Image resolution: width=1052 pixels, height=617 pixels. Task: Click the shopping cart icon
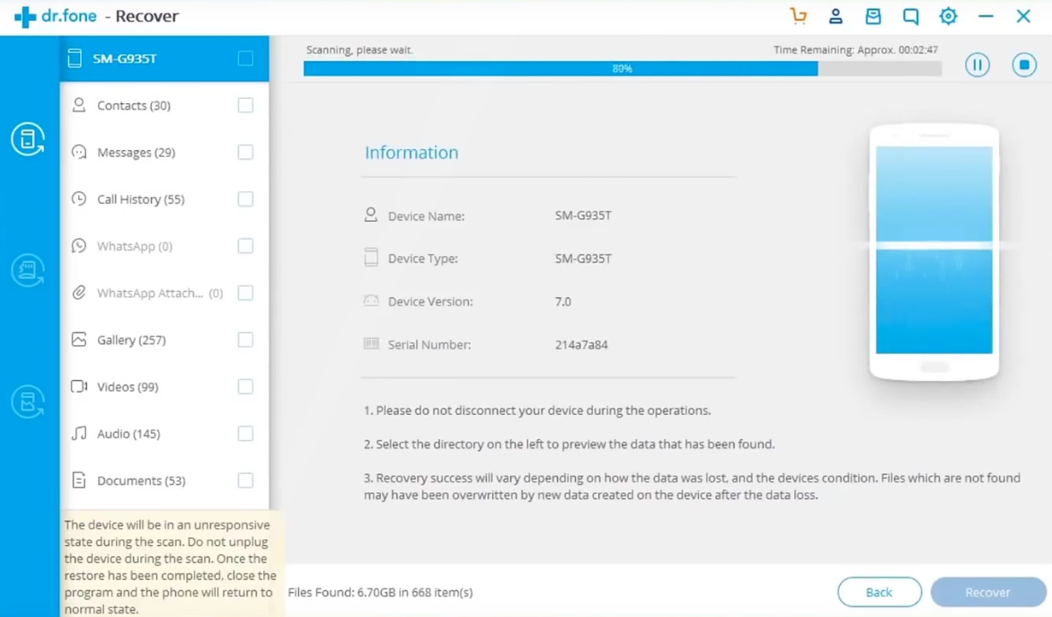[798, 16]
